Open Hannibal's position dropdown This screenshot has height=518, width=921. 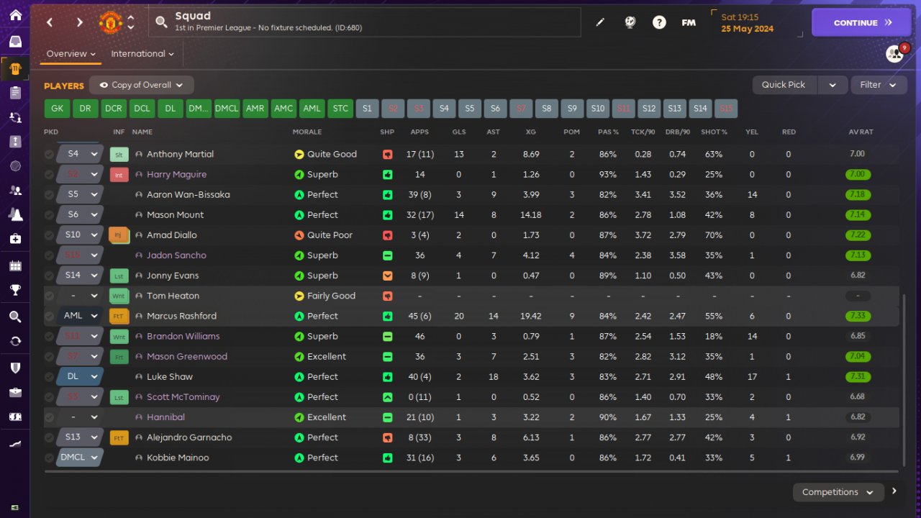80,417
